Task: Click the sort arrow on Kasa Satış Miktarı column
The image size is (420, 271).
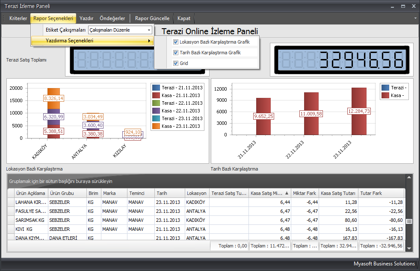Action: pos(287,193)
